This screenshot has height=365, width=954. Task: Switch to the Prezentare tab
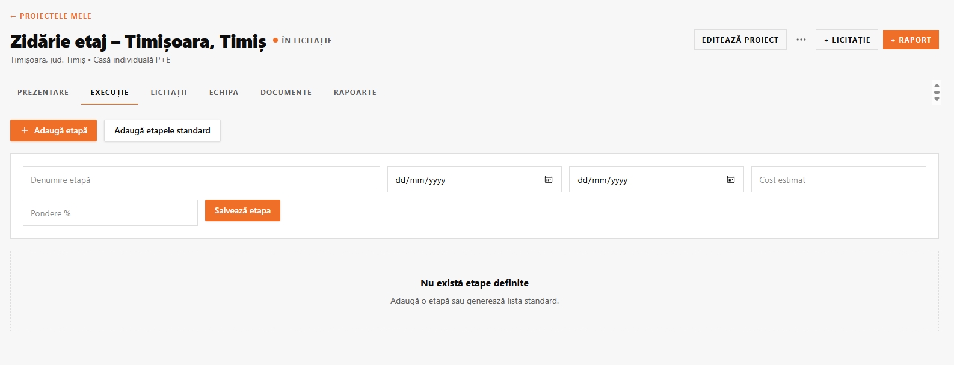43,93
